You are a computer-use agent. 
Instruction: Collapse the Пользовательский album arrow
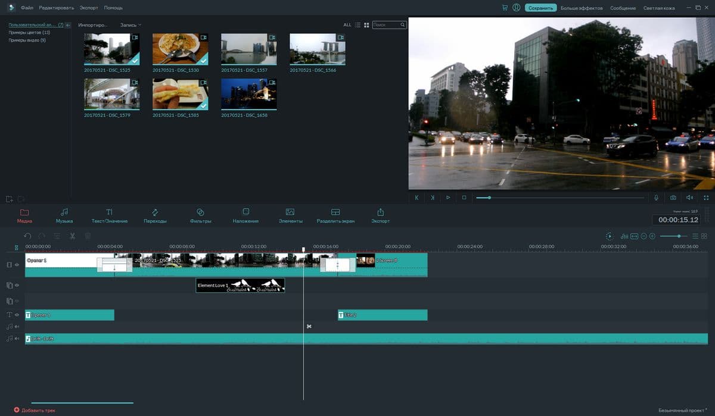click(x=68, y=25)
